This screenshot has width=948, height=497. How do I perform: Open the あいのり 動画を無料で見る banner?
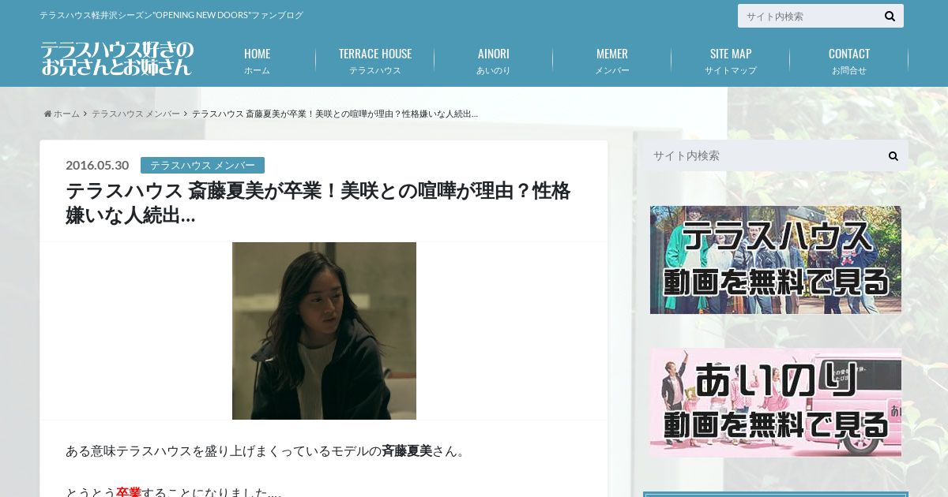[776, 402]
